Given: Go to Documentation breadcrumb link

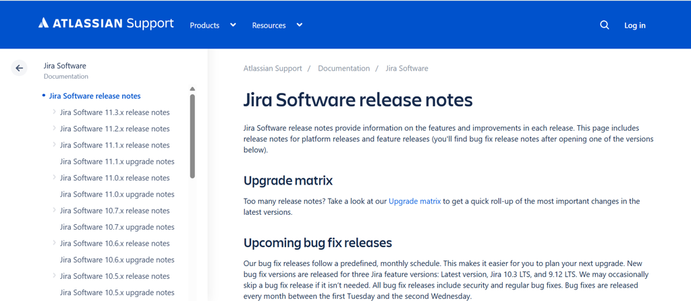Looking at the screenshot, I should click(343, 69).
